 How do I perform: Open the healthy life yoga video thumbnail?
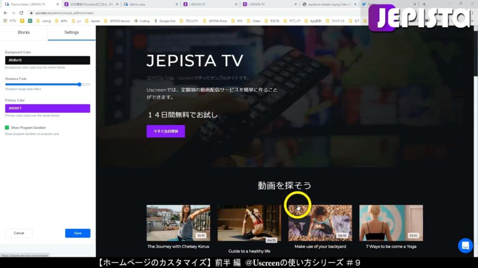(x=249, y=223)
